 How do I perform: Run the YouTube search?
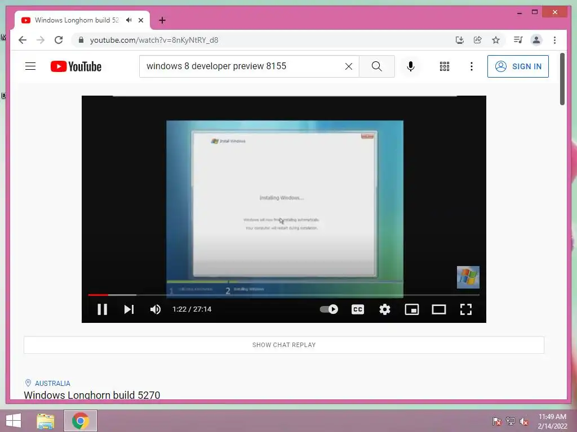pos(377,66)
